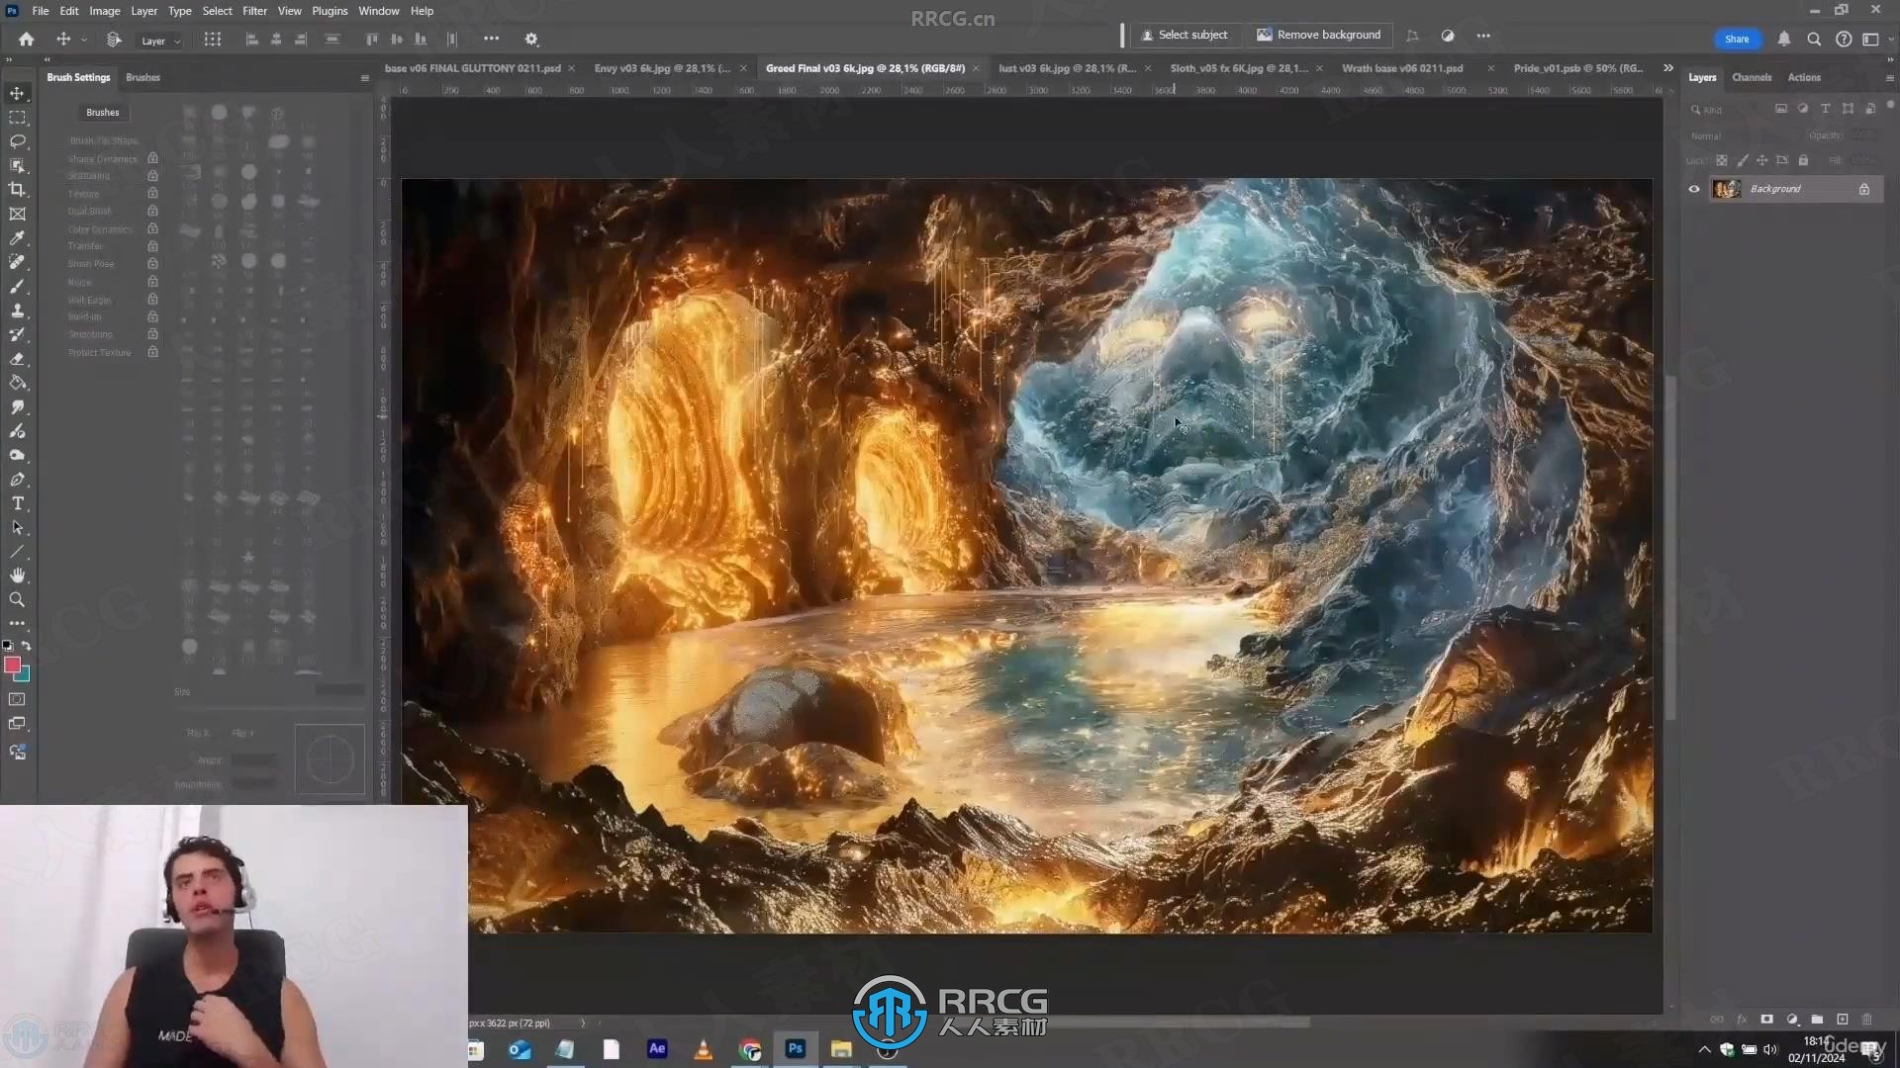Swap foreground and background colors
Screen dimensions: 1900x1068
[27, 646]
